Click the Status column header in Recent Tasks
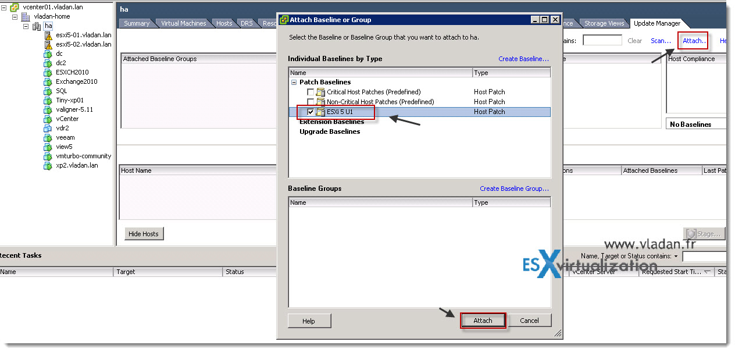The image size is (735, 352). [250, 272]
